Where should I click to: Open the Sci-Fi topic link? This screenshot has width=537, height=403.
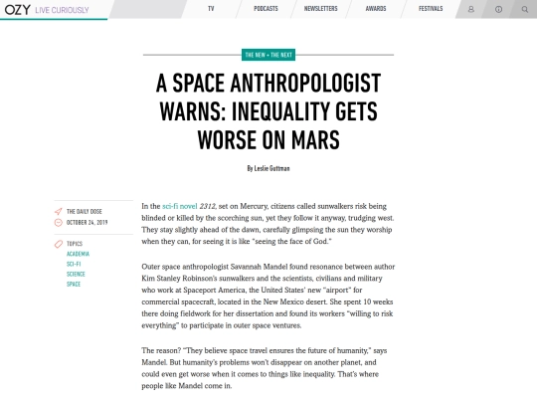(x=74, y=264)
